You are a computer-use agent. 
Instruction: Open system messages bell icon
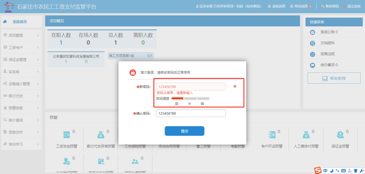(269, 6)
